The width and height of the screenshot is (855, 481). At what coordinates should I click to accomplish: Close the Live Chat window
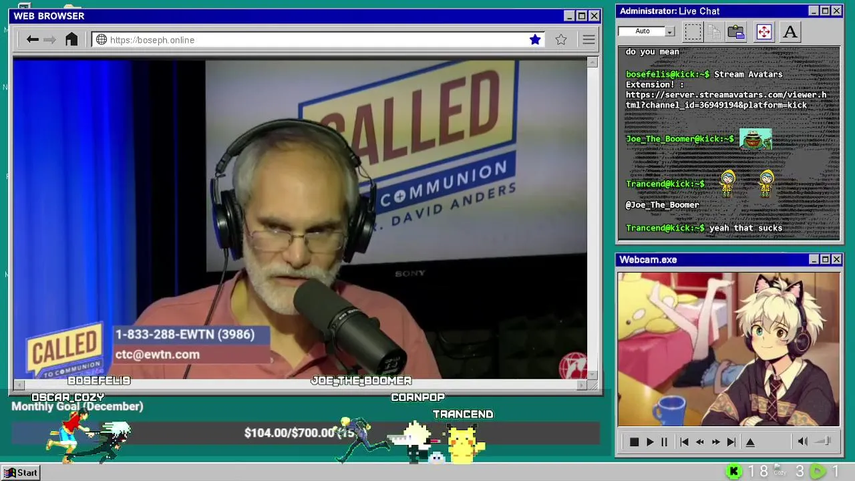pos(836,11)
